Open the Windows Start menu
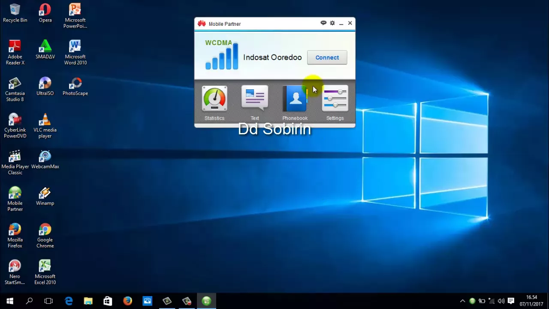Image resolution: width=549 pixels, height=309 pixels. click(x=10, y=301)
